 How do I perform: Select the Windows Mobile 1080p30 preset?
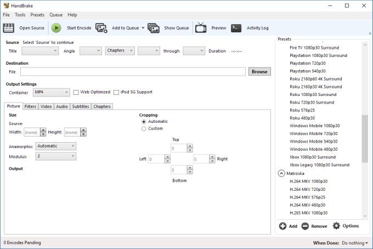[314, 126]
